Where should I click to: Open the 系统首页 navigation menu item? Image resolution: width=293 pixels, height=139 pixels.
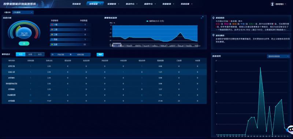pyautogui.click(x=77, y=4)
